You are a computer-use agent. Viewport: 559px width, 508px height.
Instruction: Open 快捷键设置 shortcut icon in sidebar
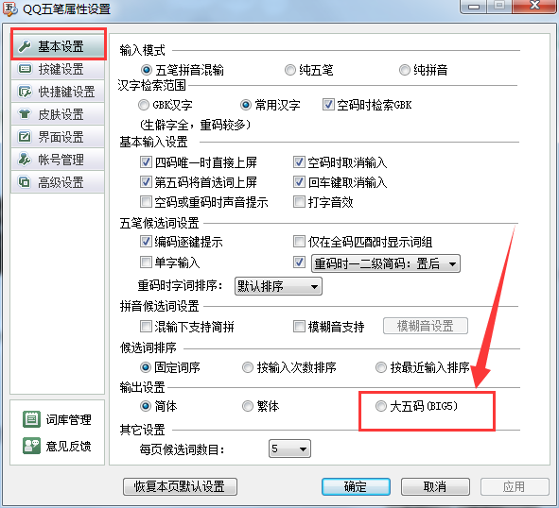(25, 92)
